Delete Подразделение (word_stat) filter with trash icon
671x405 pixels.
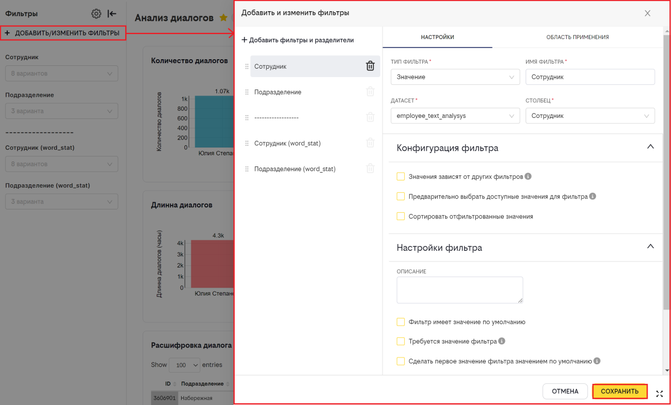(370, 169)
